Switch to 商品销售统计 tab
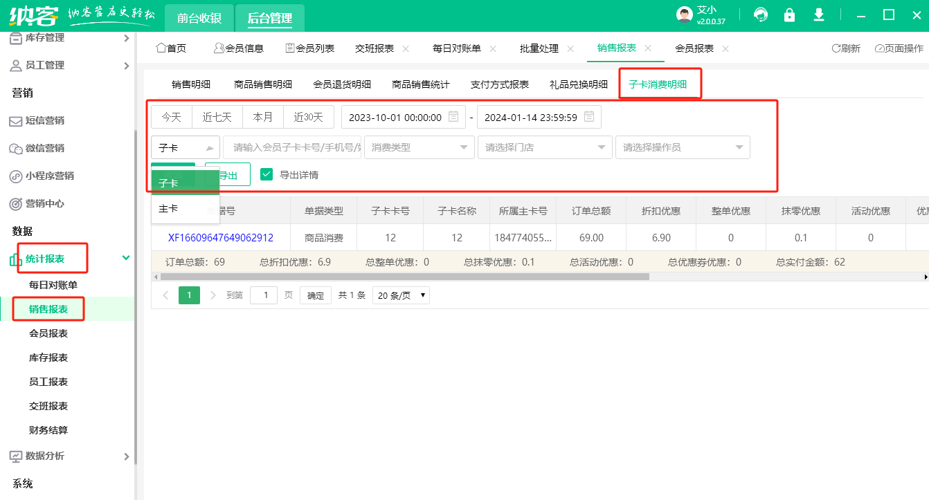Viewport: 929px width, 500px height. [x=420, y=84]
